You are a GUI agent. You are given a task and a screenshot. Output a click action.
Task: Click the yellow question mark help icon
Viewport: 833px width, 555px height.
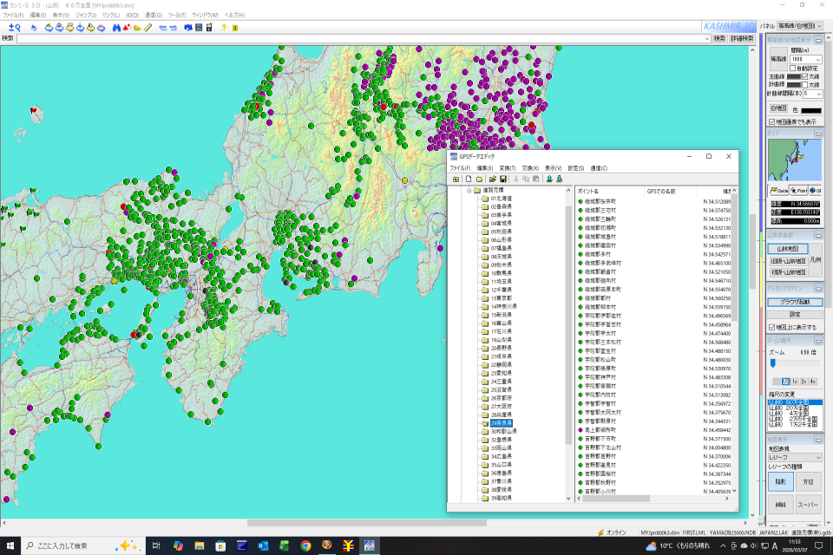223,28
